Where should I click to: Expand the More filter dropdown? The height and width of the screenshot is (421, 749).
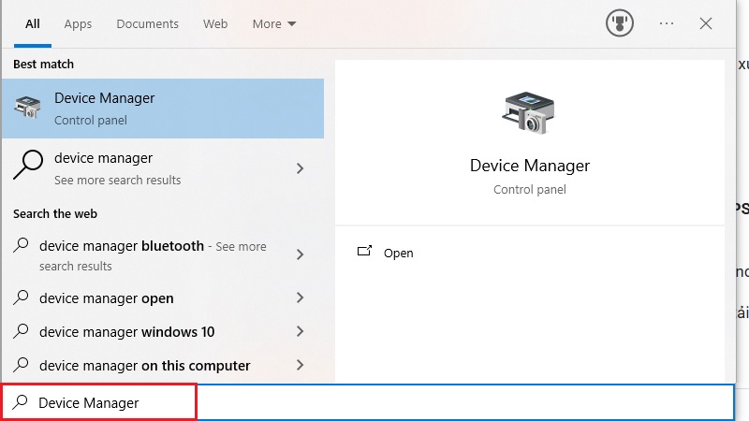click(274, 24)
